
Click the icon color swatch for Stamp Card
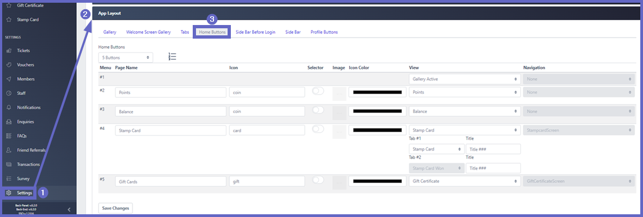point(377,130)
